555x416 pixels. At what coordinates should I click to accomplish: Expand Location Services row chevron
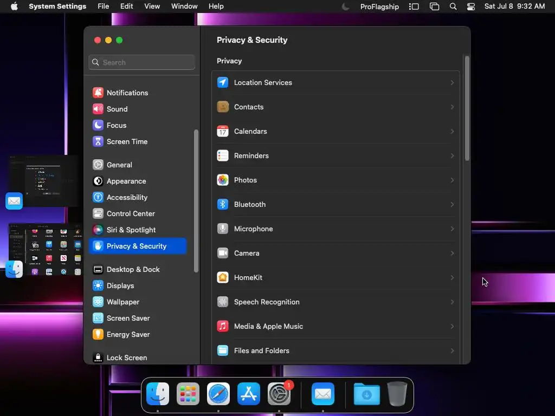click(452, 82)
